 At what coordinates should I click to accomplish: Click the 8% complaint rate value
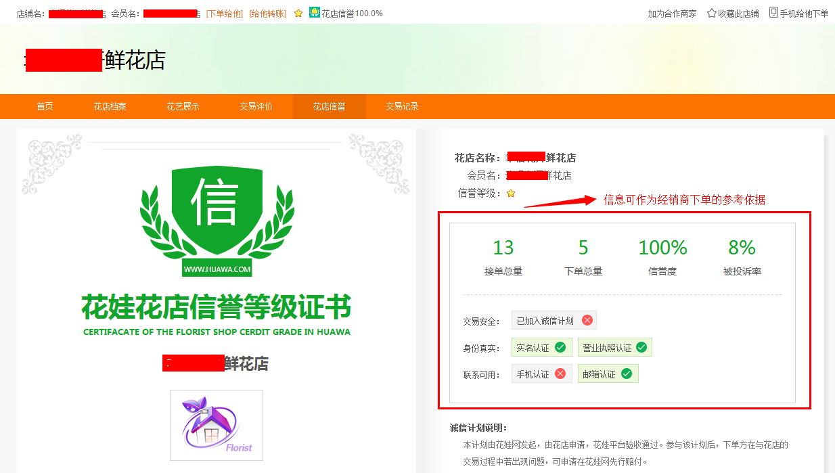[742, 248]
